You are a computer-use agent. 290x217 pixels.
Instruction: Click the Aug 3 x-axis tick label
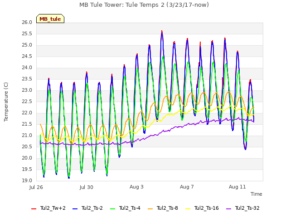[x=136, y=187]
